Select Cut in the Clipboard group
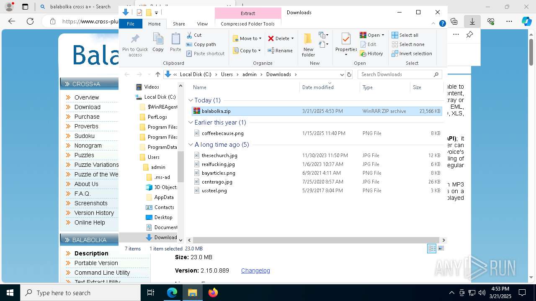 point(194,35)
